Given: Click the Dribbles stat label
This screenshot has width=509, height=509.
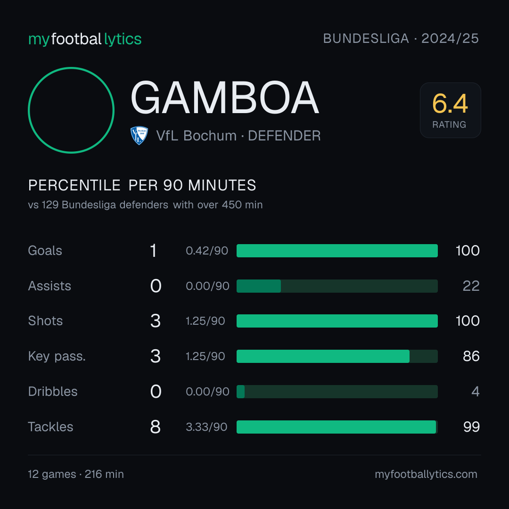Looking at the screenshot, I should pos(53,392).
